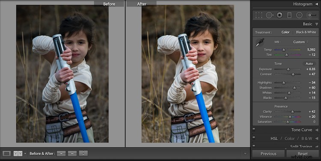This screenshot has height=161, width=321.
Task: Open the WB Custom preset dropdown
Action: click(300, 42)
